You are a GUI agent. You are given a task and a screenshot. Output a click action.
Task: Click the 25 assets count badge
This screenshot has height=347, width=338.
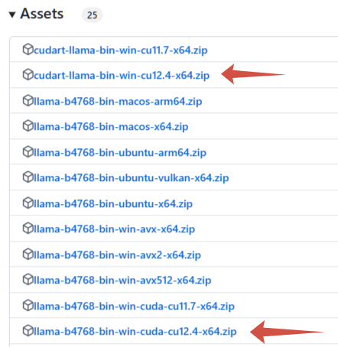tap(93, 15)
